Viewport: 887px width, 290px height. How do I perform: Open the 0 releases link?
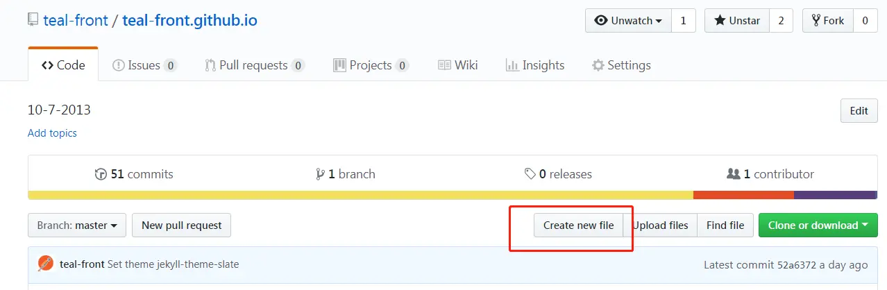(558, 174)
